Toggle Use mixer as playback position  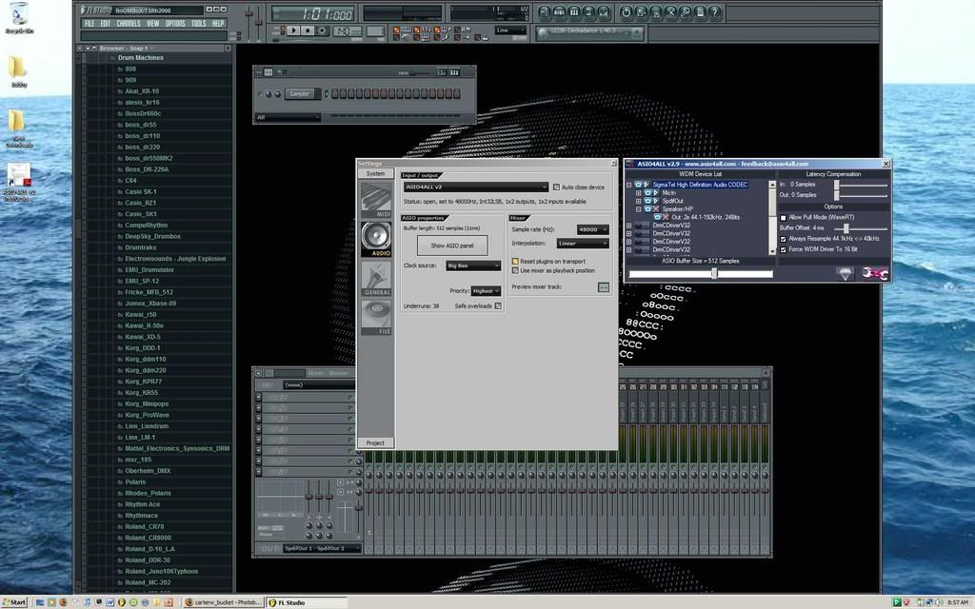click(515, 271)
